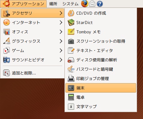Launch StarDict dictionary

(x=101, y=22)
